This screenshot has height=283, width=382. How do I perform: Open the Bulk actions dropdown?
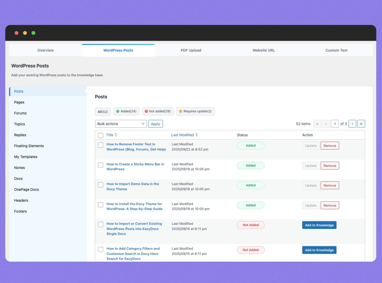[121, 124]
